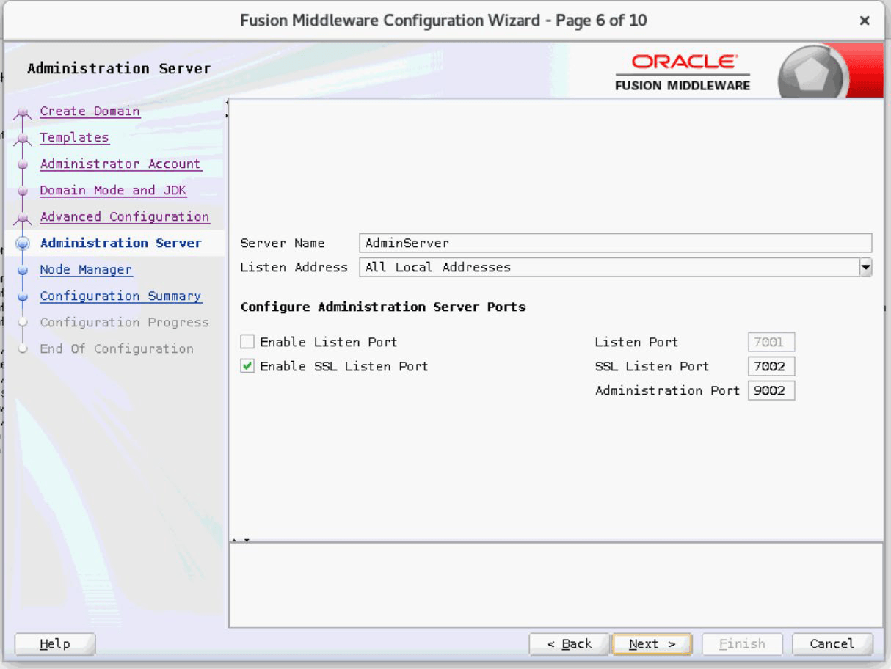Jump to Domain Mode and JDK step
891x669 pixels.
click(113, 190)
